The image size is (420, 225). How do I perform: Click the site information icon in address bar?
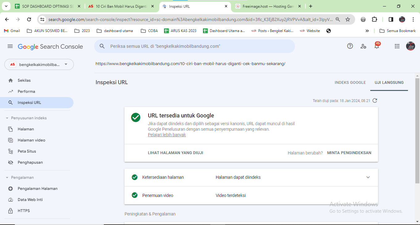coord(42,19)
